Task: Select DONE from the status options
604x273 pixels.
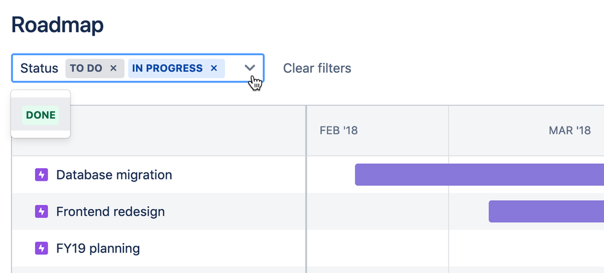Action: 41,115
